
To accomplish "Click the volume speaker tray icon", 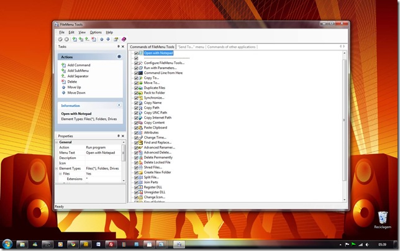I will (367, 245).
